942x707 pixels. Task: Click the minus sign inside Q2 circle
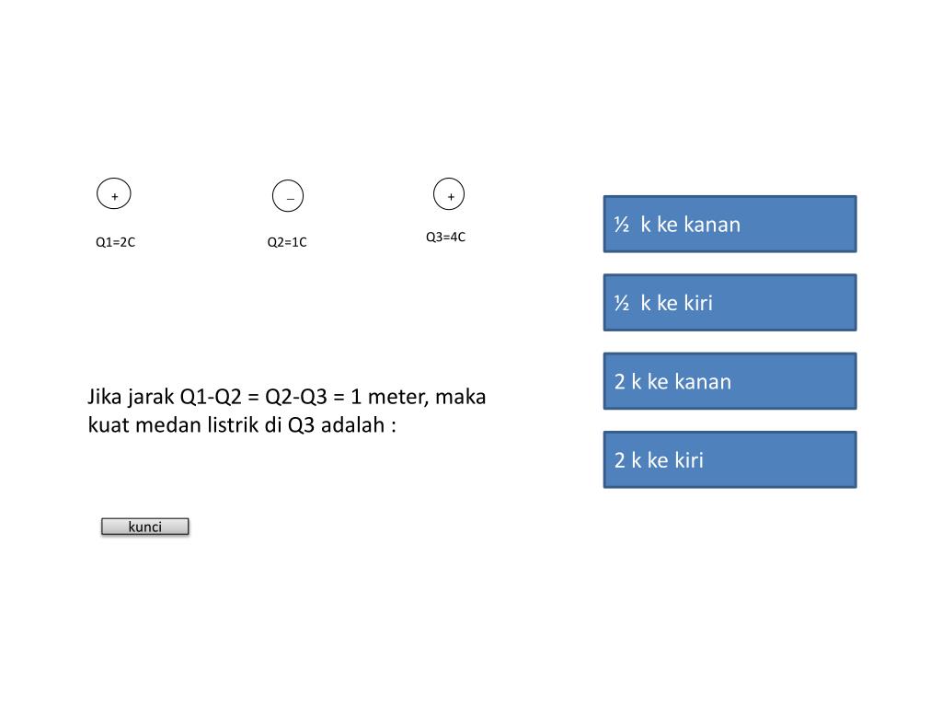[290, 199]
